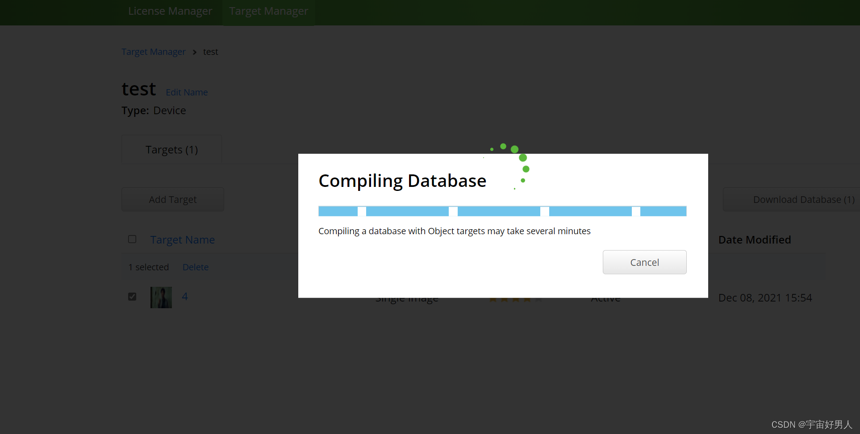This screenshot has width=860, height=434.
Task: Select the Targets (1) tab
Action: coord(172,149)
